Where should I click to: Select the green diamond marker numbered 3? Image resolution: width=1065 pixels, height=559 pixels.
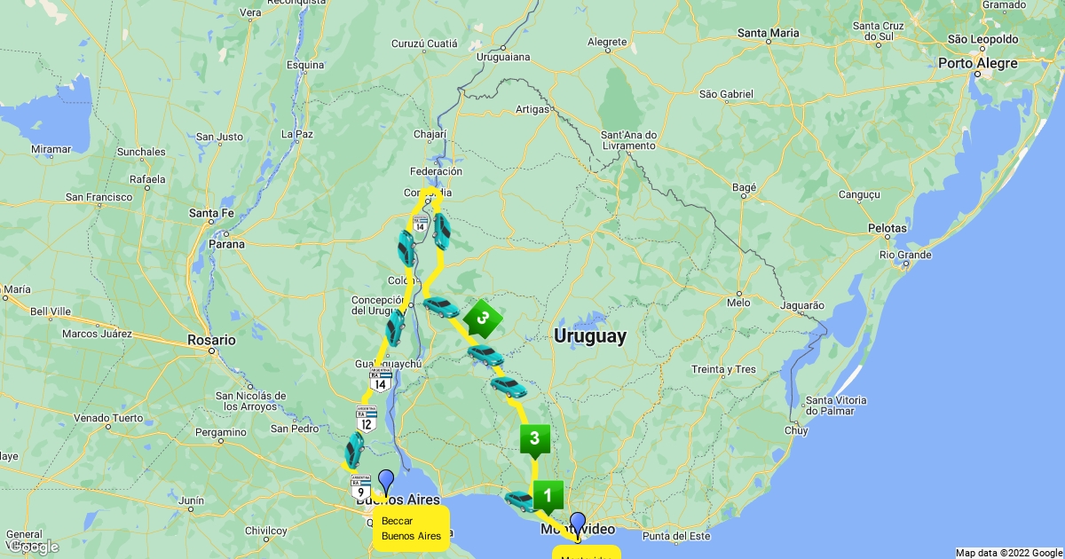point(483,317)
